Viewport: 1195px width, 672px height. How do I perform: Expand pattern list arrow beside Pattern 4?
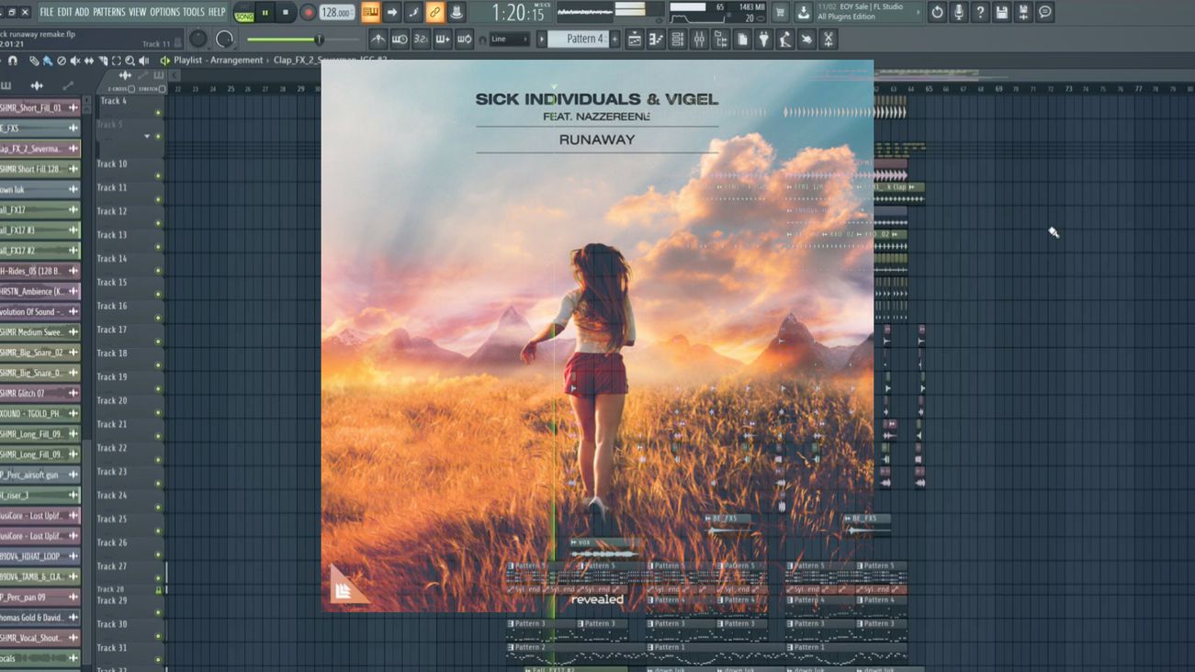coord(542,39)
